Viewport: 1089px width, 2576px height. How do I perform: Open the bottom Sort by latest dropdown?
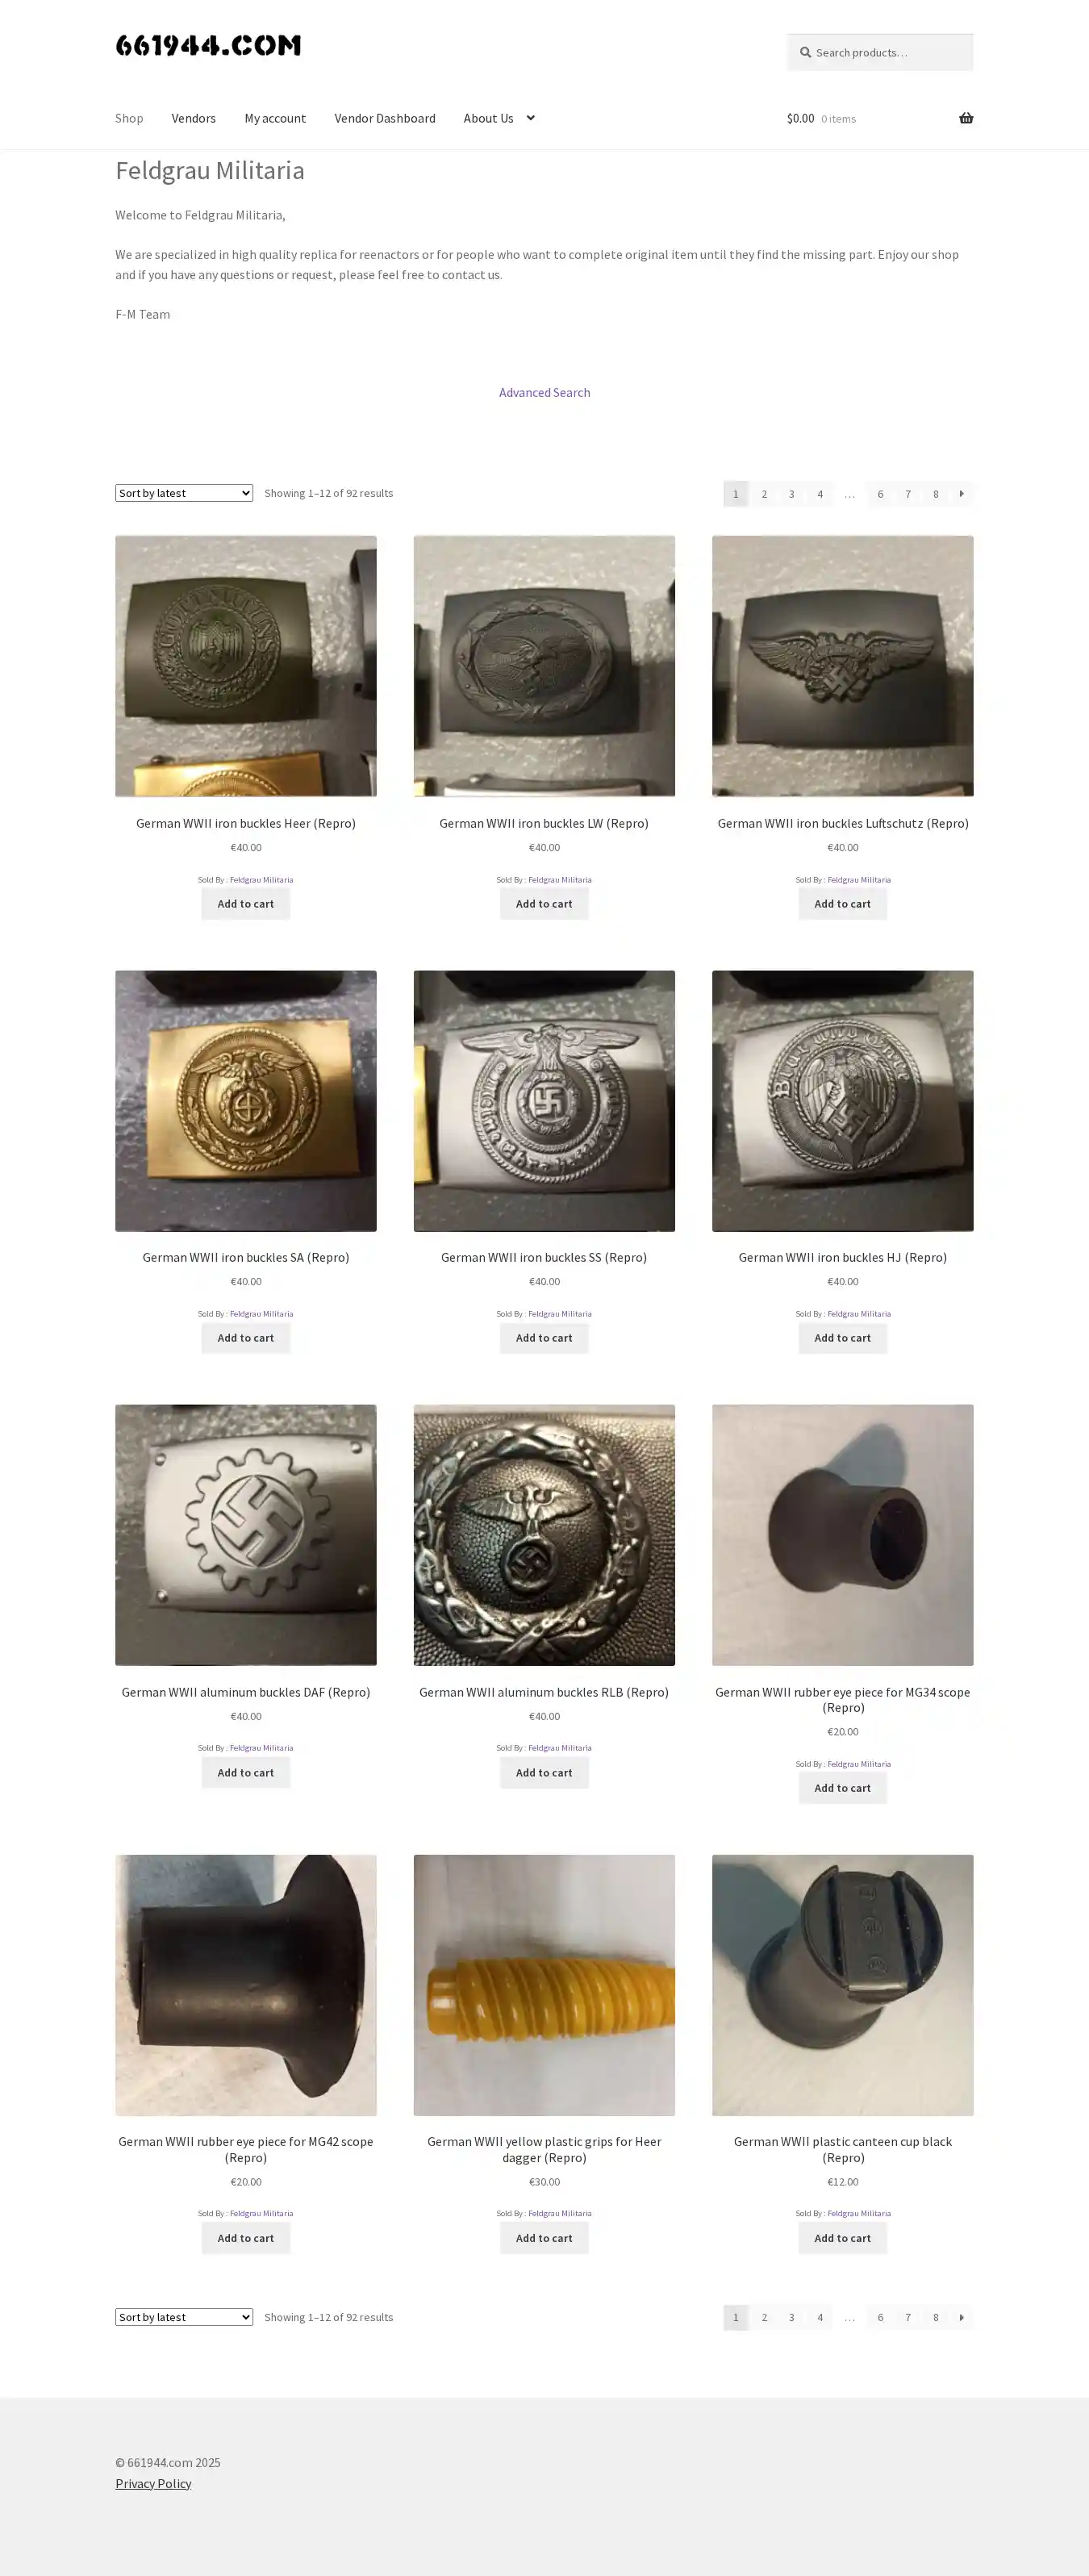point(184,2317)
